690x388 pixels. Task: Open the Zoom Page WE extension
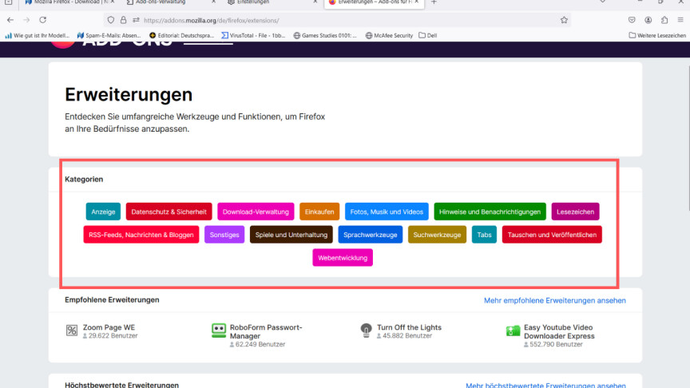(x=109, y=327)
